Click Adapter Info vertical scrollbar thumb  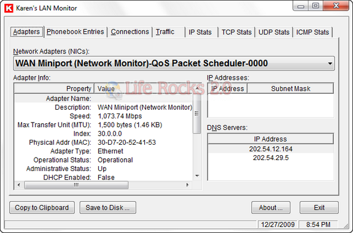(x=197, y=113)
